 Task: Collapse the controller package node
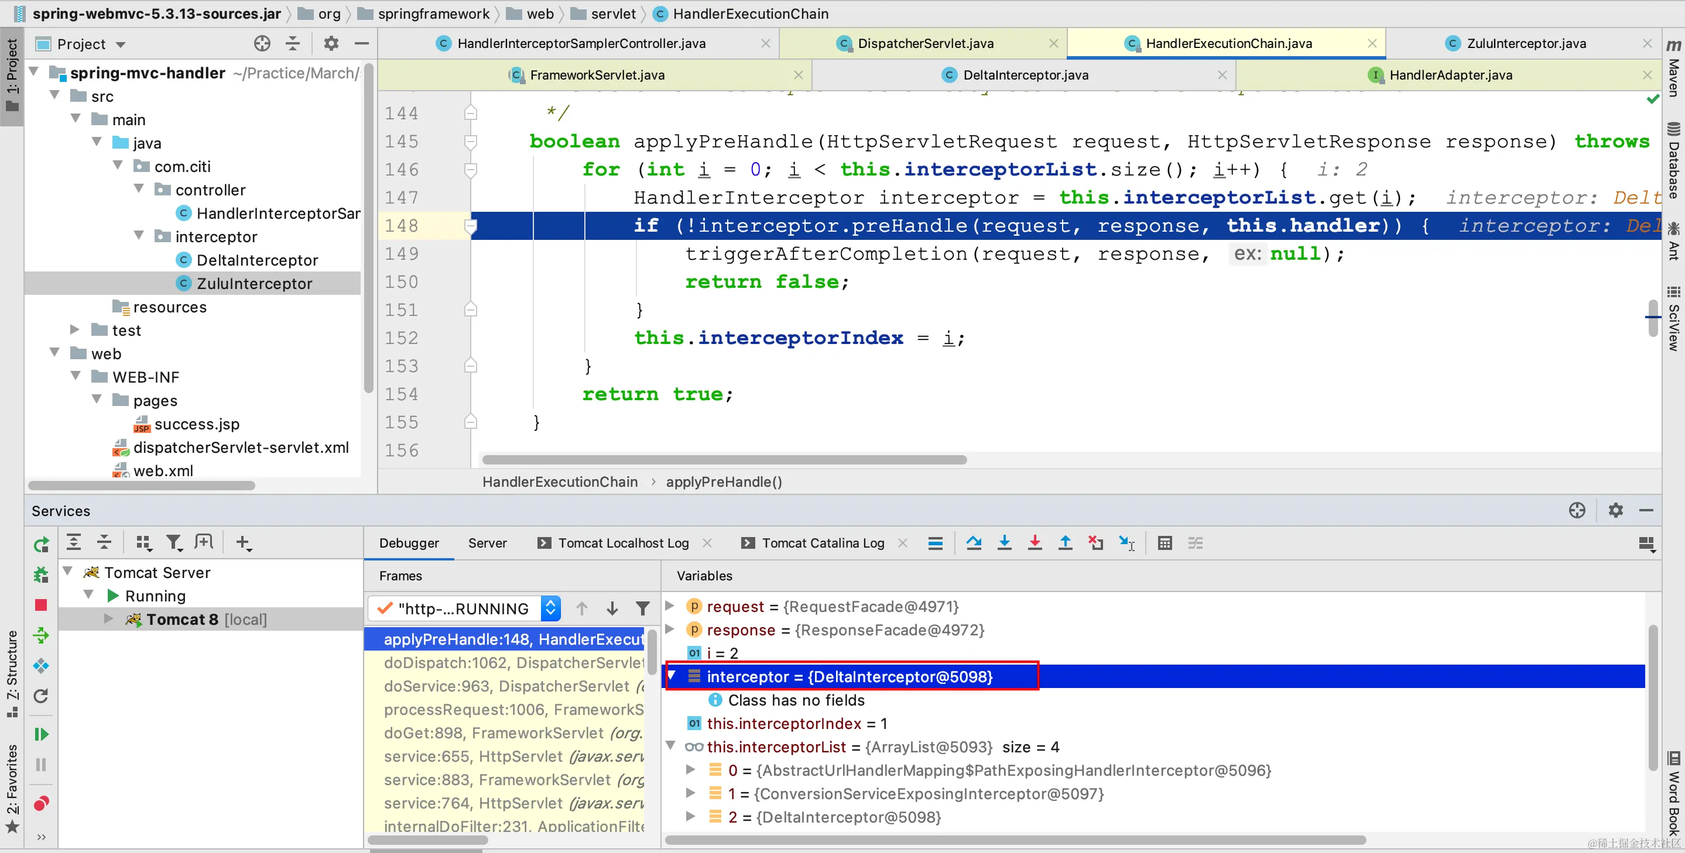tap(139, 190)
